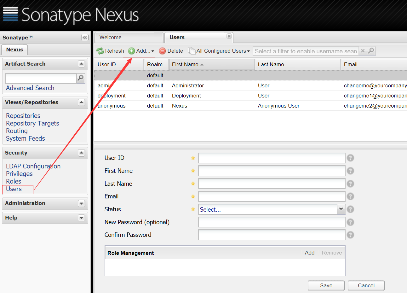Click Add in Role Management
The width and height of the screenshot is (407, 293).
(x=309, y=253)
